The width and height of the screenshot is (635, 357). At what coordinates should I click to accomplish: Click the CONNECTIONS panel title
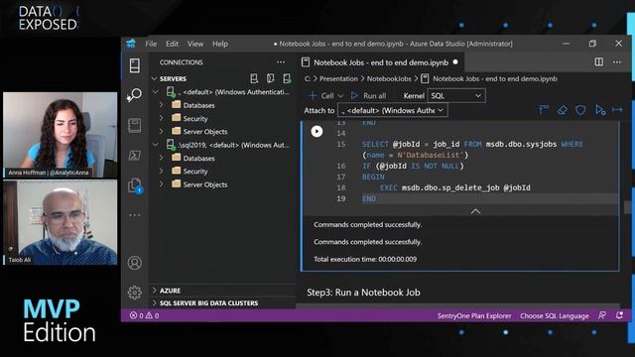[181, 62]
